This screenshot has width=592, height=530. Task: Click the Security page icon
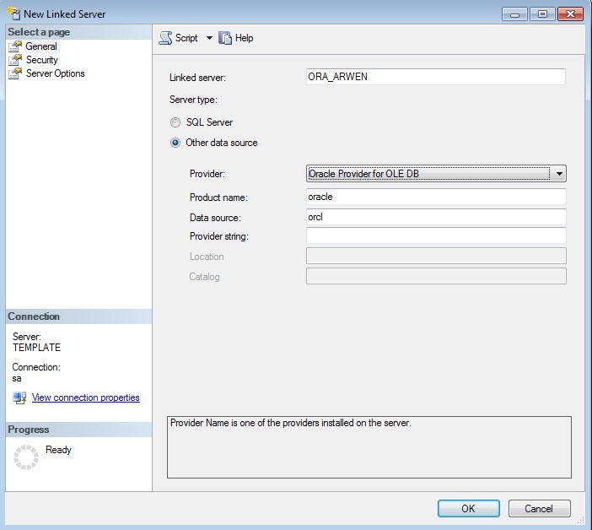[15, 60]
